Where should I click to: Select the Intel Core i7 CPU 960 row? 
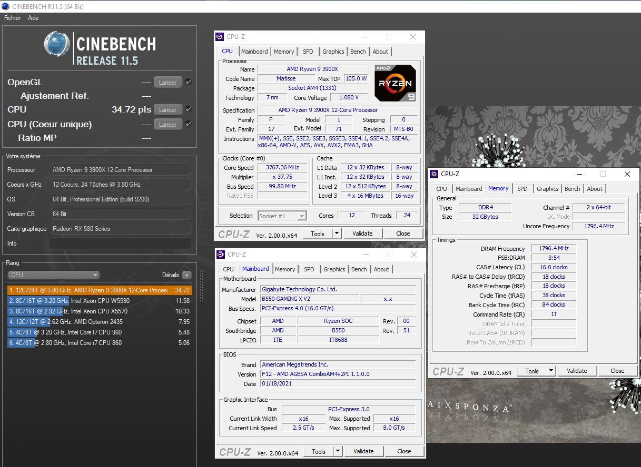point(100,332)
